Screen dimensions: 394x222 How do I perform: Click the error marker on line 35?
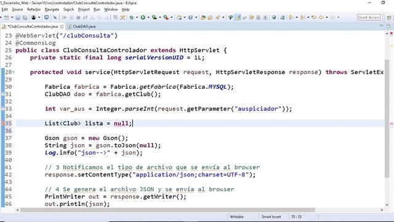(2, 123)
